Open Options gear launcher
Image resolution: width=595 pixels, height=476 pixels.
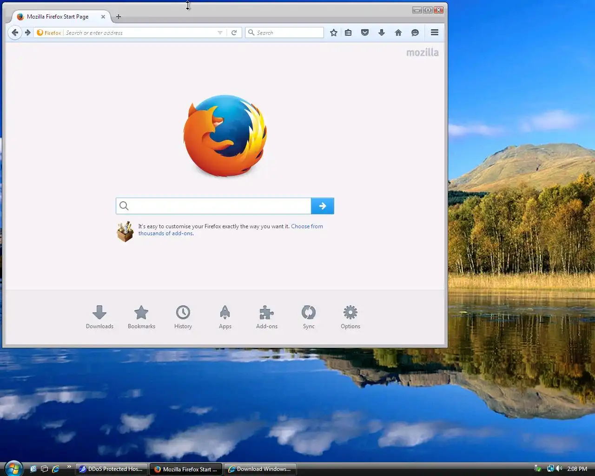click(350, 317)
